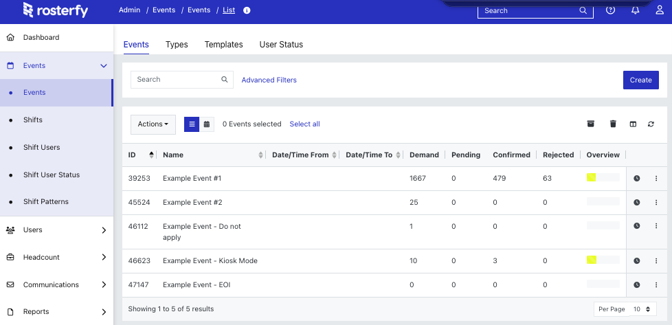Open notifications bell icon
This screenshot has height=325, width=672.
pos(635,10)
